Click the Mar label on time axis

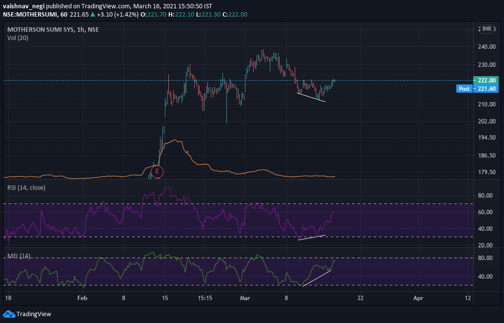[245, 298]
